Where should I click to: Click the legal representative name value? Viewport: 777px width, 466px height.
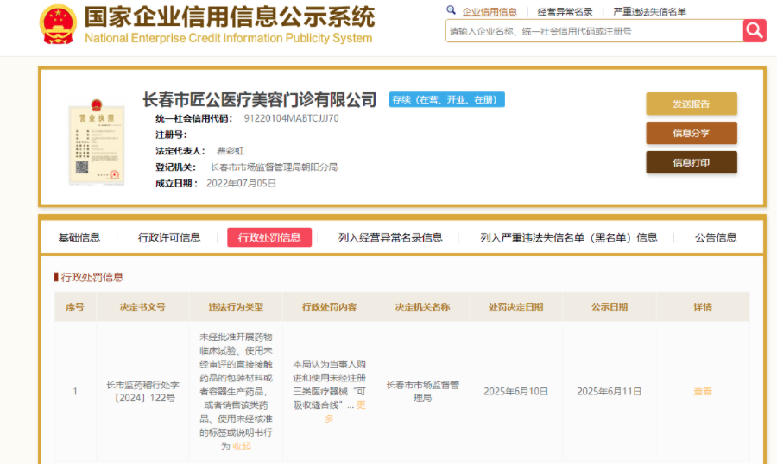[x=230, y=151]
